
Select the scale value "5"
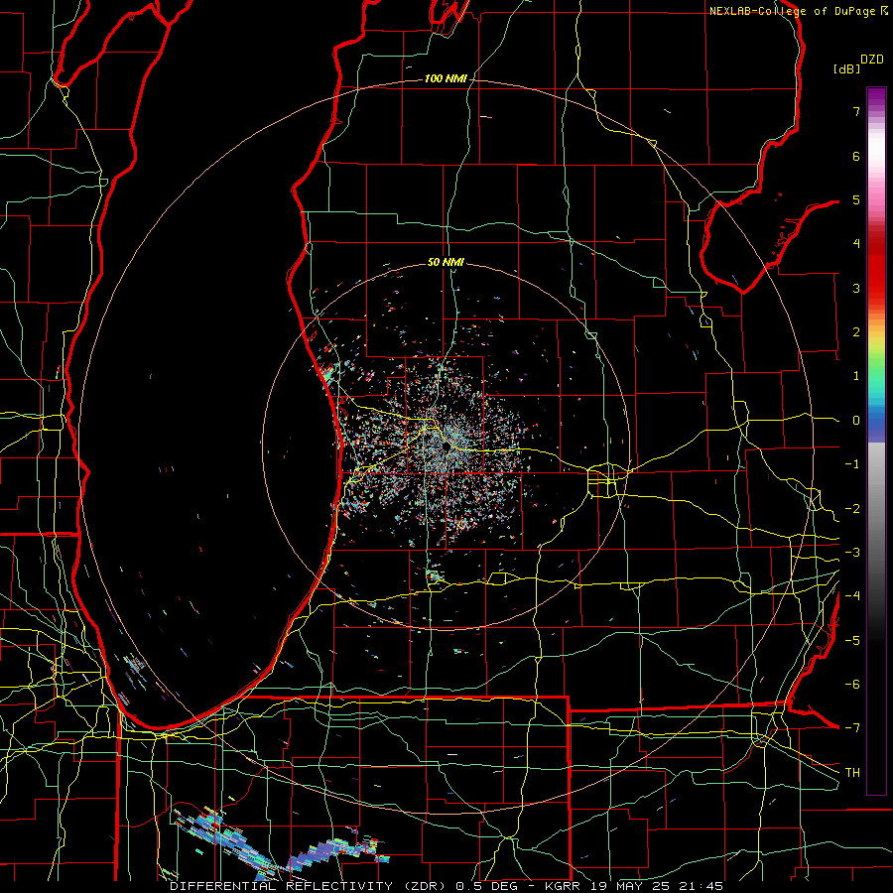click(856, 199)
